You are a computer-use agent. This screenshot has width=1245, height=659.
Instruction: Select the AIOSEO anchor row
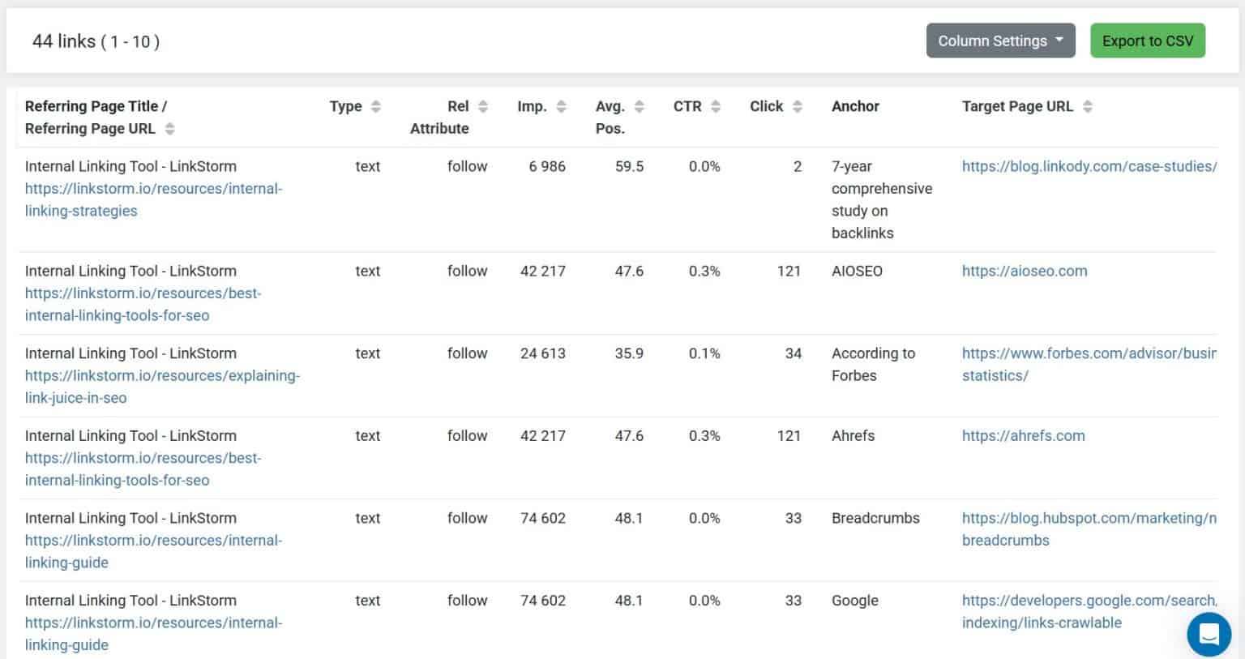[x=856, y=271]
